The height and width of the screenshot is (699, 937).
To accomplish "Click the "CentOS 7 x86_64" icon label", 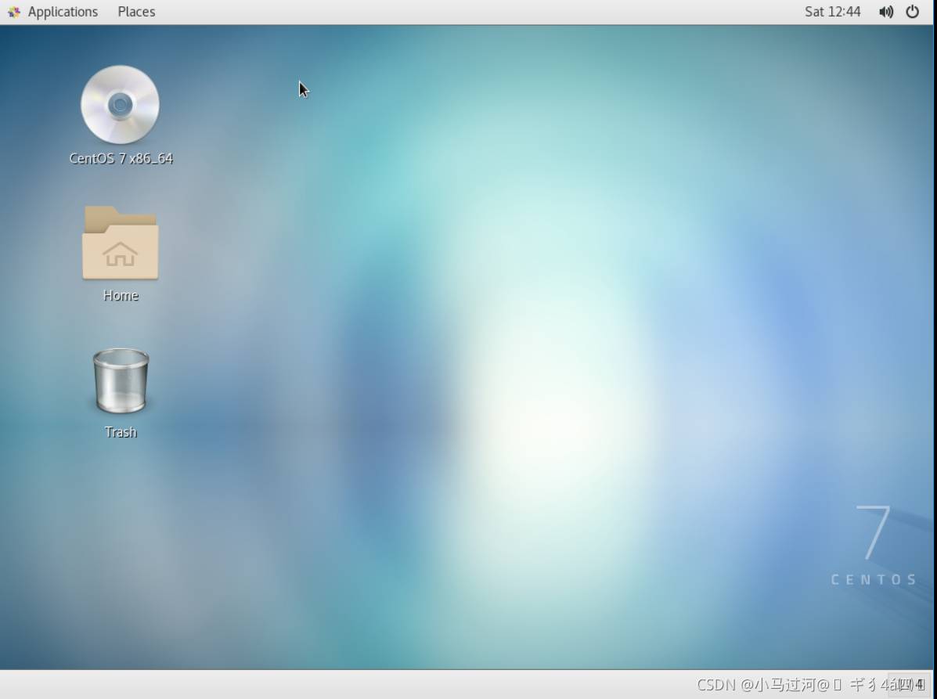I will click(x=121, y=158).
